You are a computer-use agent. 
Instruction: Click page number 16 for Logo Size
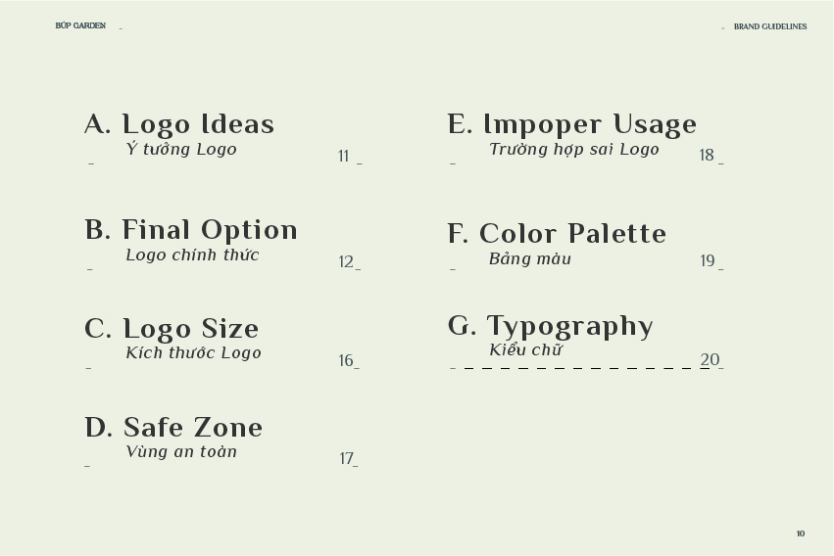click(346, 360)
